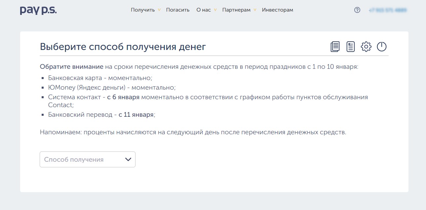Click the pay p.s. logo
This screenshot has width=426, height=210.
tap(38, 10)
